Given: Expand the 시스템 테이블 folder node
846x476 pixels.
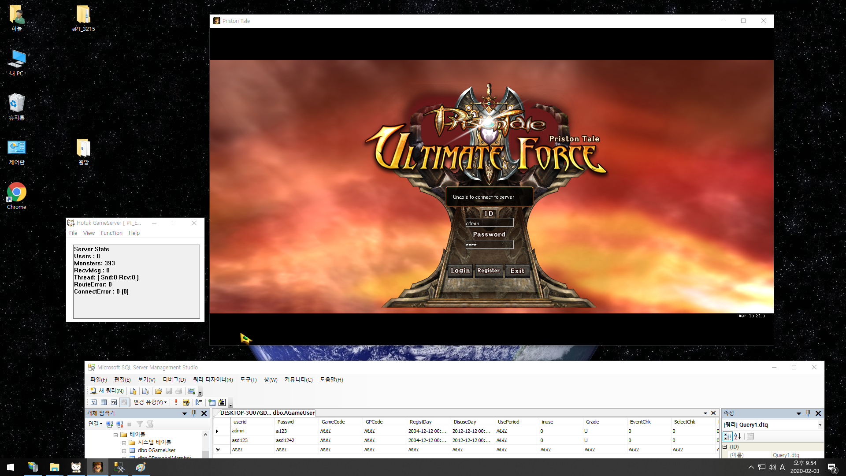Looking at the screenshot, I should pos(124,443).
